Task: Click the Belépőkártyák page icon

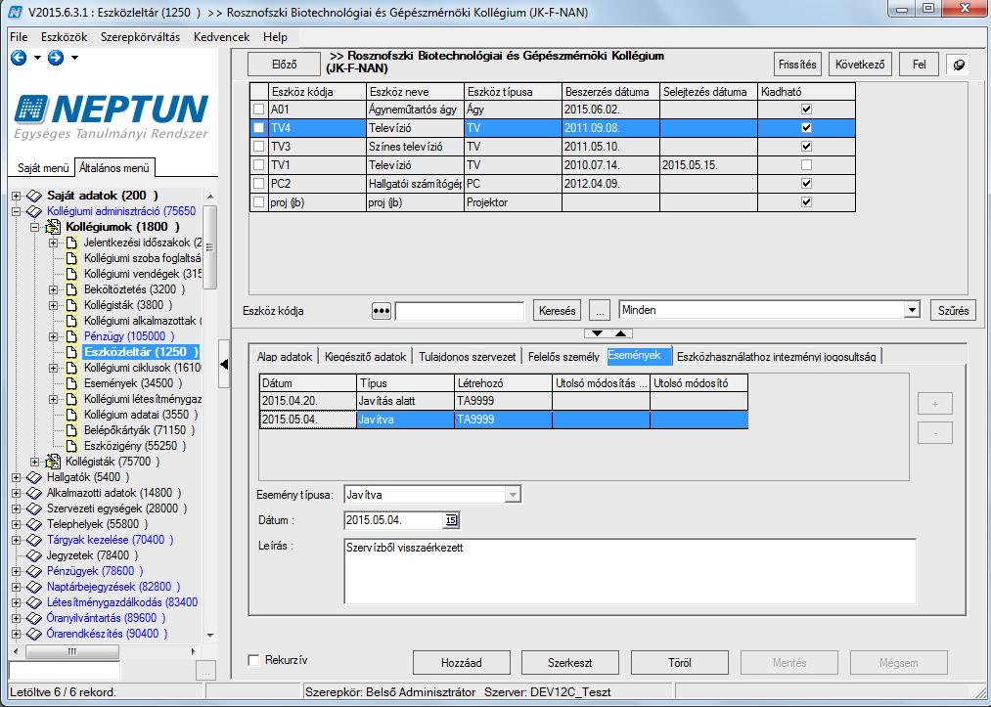Action: pyautogui.click(x=71, y=430)
